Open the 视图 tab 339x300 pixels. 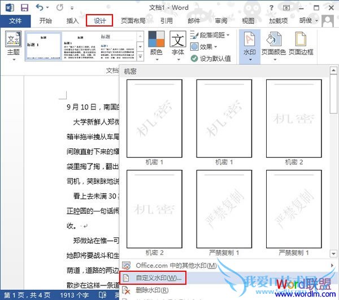coord(248,21)
